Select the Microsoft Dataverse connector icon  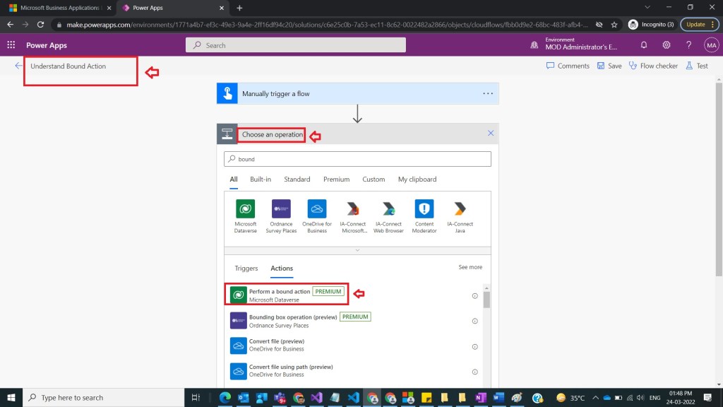point(246,209)
